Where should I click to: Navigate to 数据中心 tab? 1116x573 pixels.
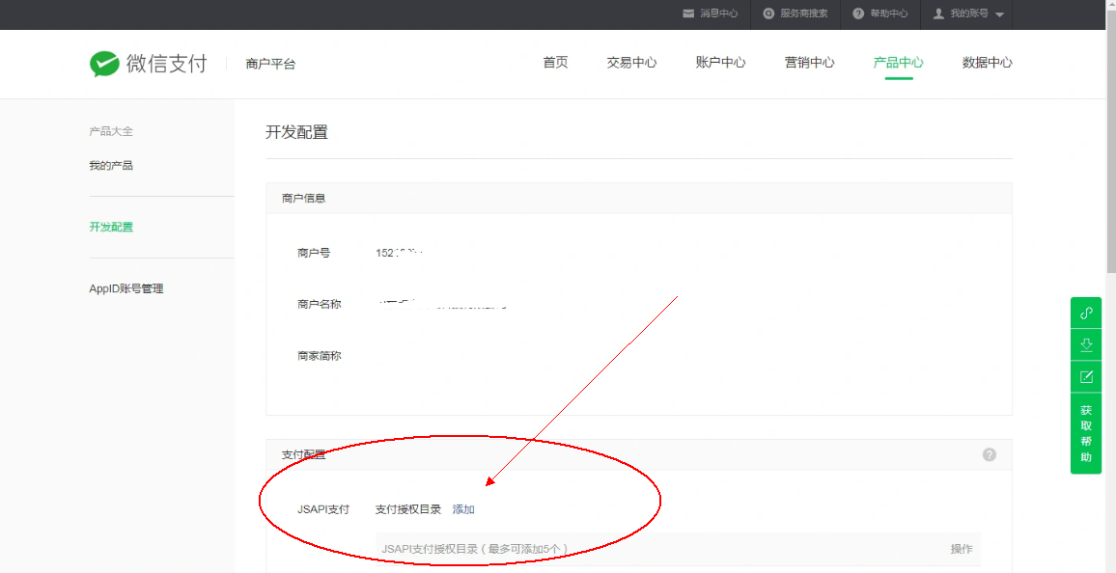coord(987,63)
